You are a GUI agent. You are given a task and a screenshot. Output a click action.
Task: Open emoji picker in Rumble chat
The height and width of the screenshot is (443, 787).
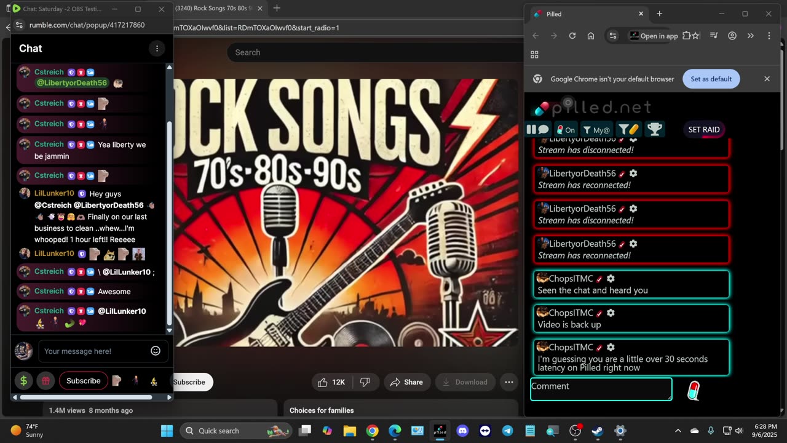coord(156,351)
